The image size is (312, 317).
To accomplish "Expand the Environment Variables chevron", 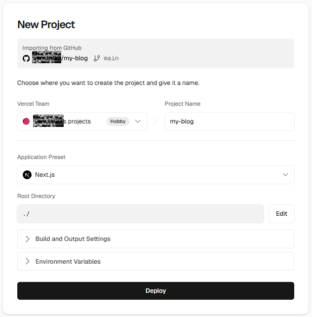I will click(28, 262).
